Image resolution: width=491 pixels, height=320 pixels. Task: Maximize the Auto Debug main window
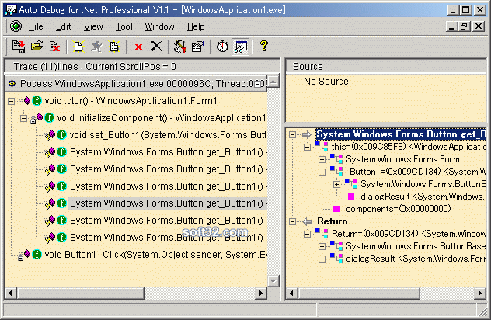pyautogui.click(x=466, y=10)
